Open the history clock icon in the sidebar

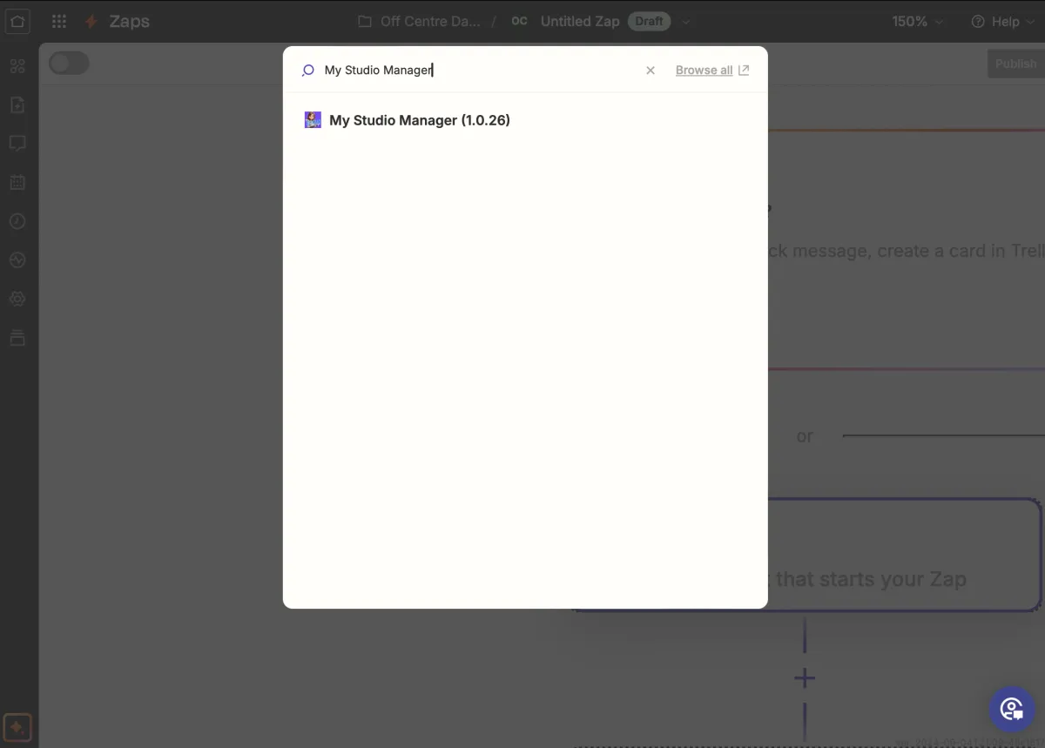pyautogui.click(x=17, y=221)
